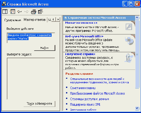Viewport: 141px width, 113px height.
Task: Click the scrollbar down arrow
Action: (137, 108)
